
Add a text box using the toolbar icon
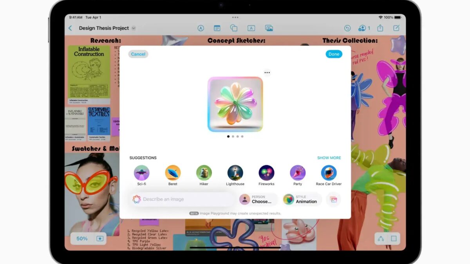(251, 28)
